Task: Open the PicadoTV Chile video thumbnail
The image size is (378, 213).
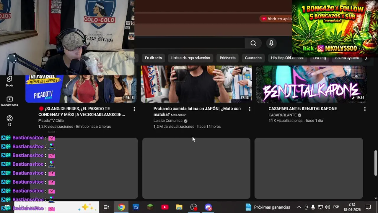Action: 81,88
